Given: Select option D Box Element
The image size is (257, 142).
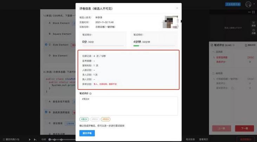Looking at the screenshot, I should click(58, 56).
